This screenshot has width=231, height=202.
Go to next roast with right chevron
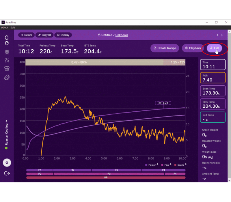pos(222,35)
